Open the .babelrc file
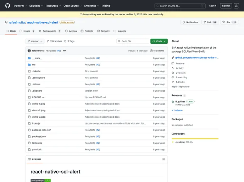 coord(36,71)
